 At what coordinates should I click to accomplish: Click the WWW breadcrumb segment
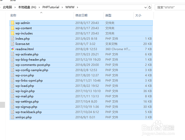[x=70, y=7]
